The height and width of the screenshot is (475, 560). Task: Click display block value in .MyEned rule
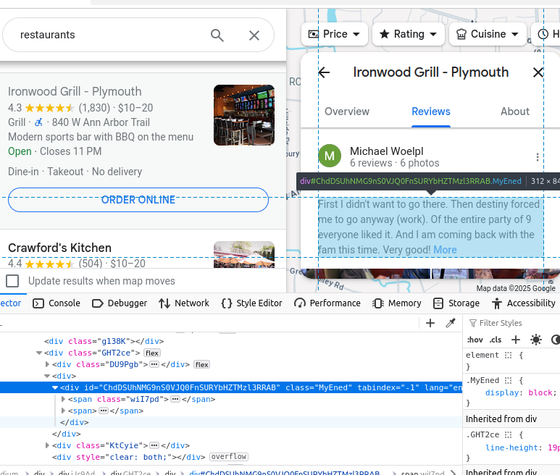point(540,392)
